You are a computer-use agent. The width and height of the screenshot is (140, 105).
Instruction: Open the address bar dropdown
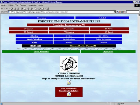pos(115,12)
